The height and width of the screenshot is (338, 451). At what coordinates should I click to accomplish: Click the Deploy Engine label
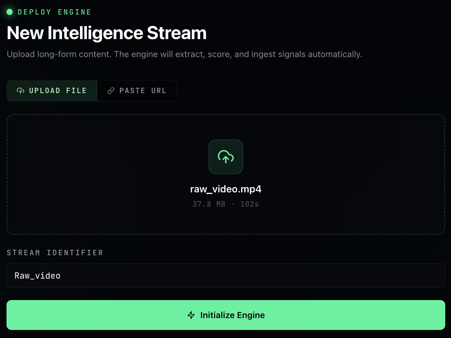point(55,12)
